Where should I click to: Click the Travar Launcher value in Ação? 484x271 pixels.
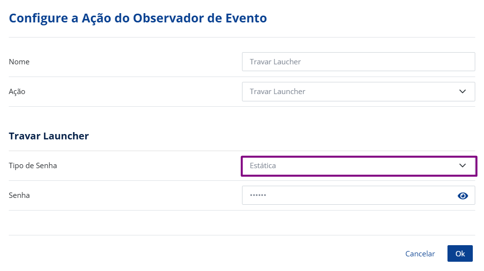tap(278, 92)
